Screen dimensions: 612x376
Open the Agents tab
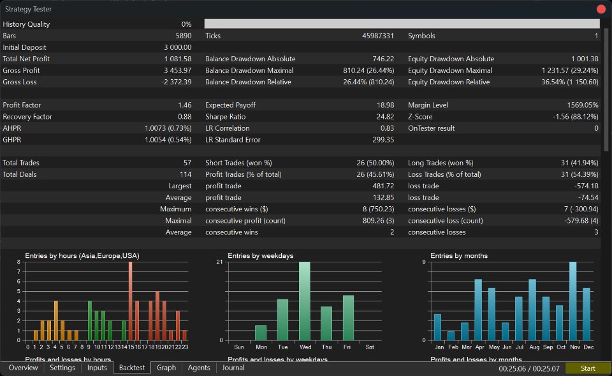tap(199, 368)
